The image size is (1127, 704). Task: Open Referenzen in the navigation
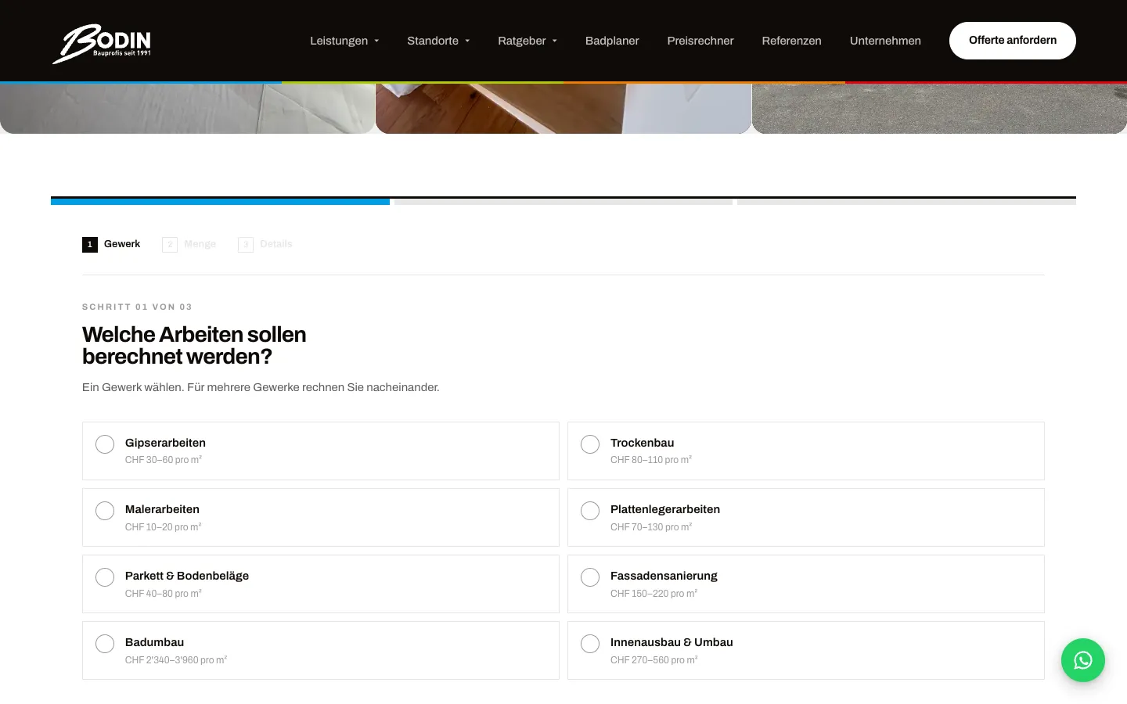[791, 41]
